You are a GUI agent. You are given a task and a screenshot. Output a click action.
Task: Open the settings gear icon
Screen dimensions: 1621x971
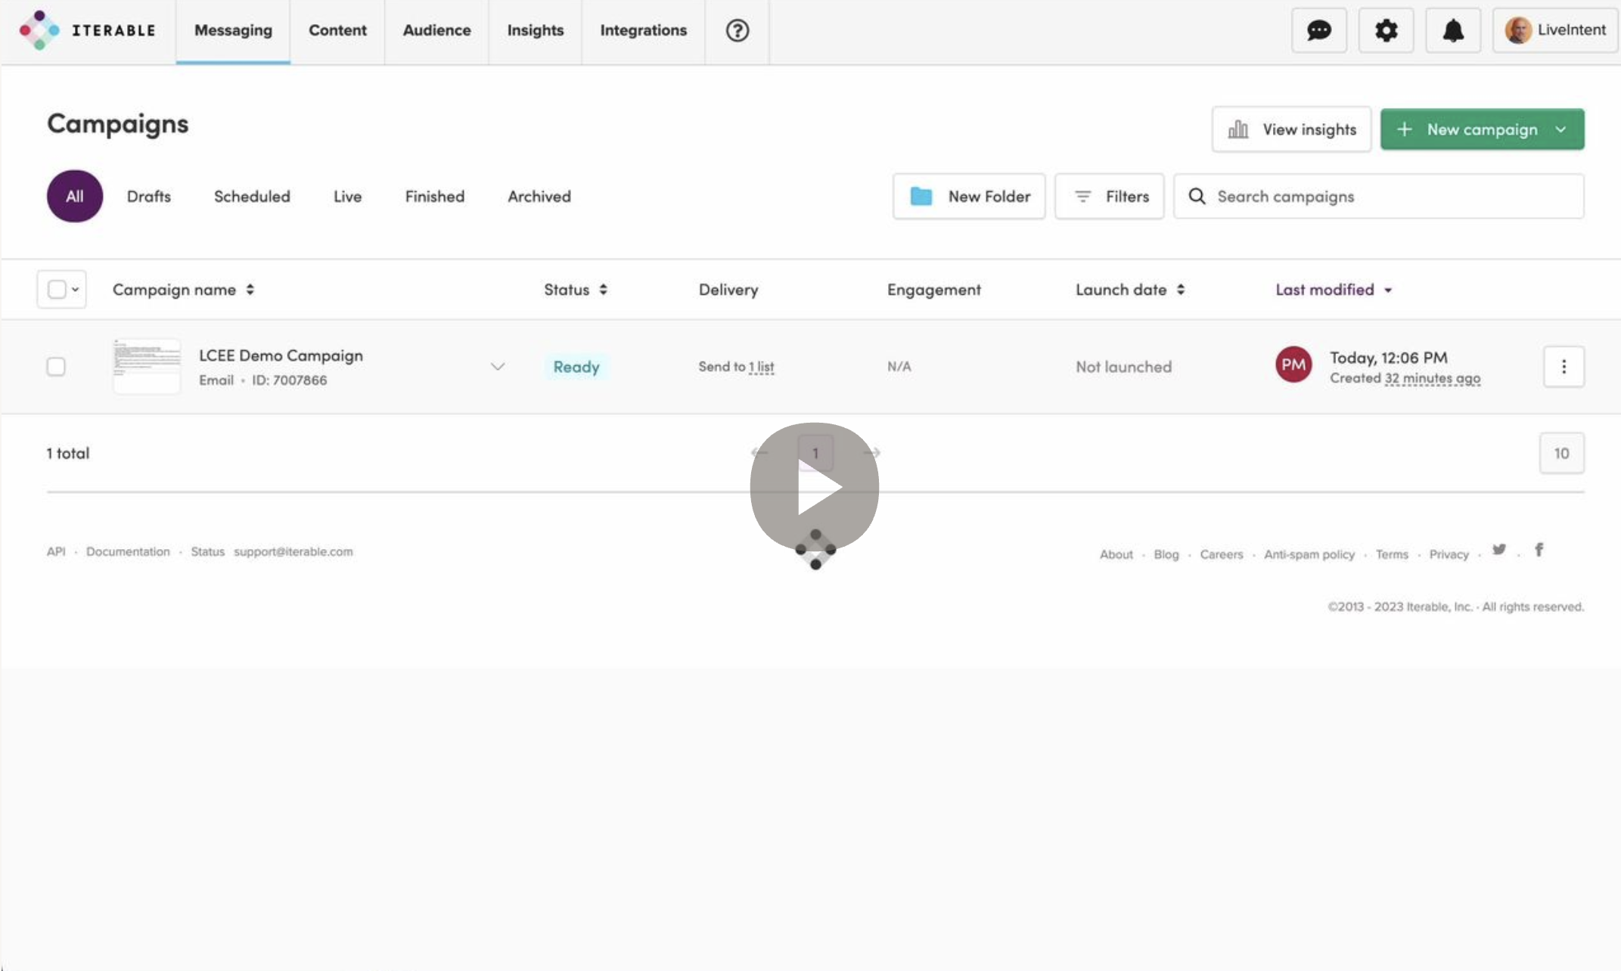[x=1386, y=30]
